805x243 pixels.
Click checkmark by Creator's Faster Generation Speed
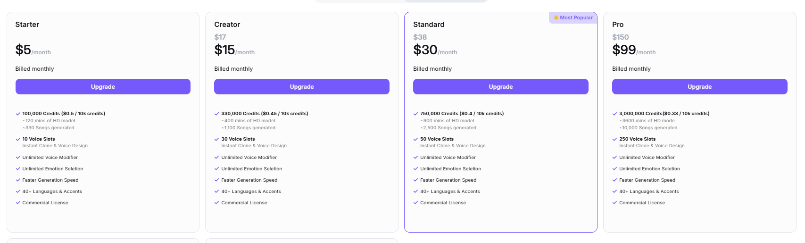pos(217,180)
